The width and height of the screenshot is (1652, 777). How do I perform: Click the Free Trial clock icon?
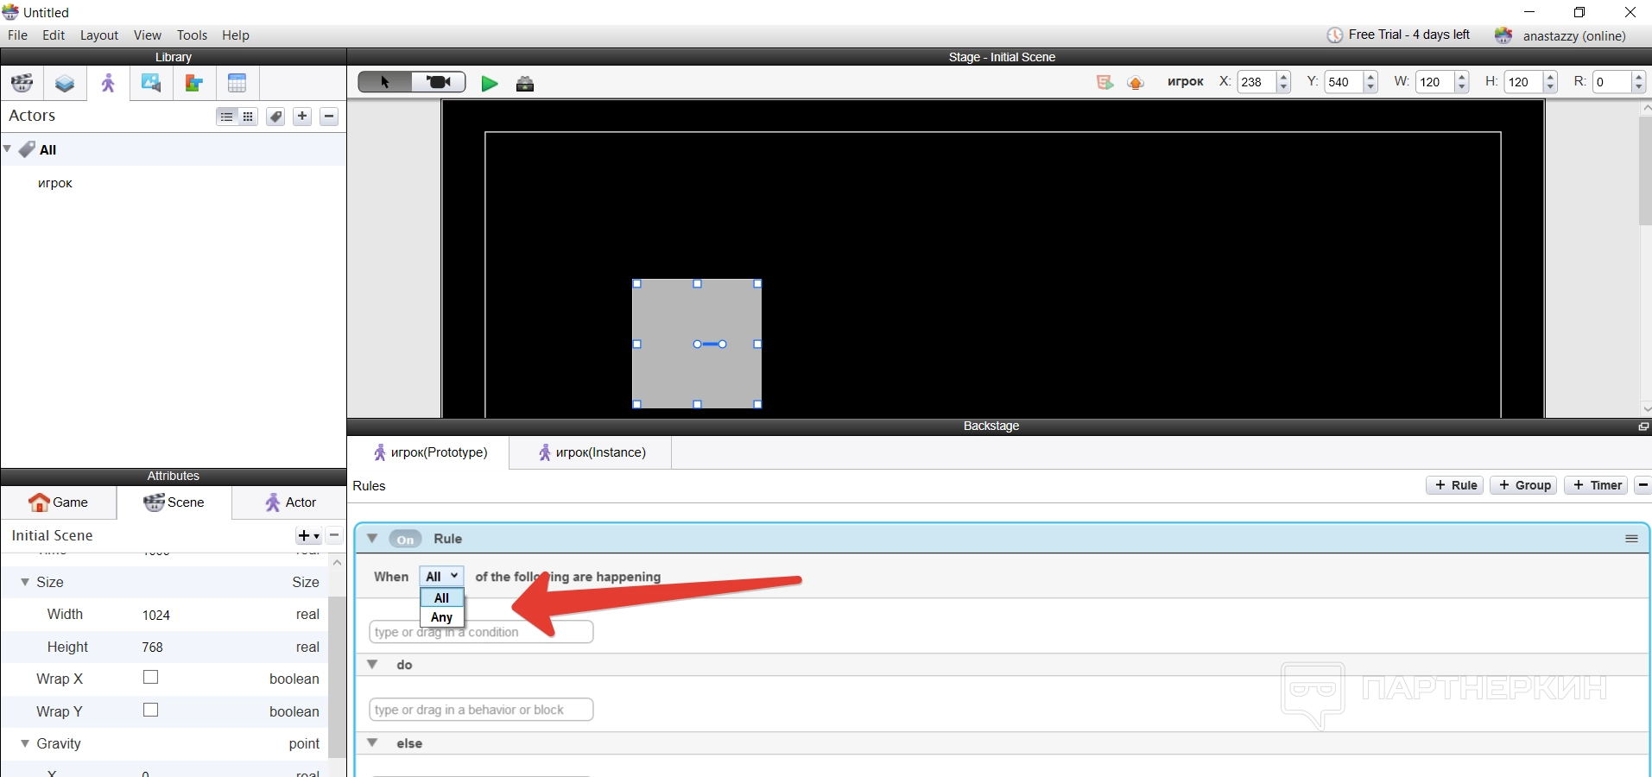pyautogui.click(x=1335, y=35)
